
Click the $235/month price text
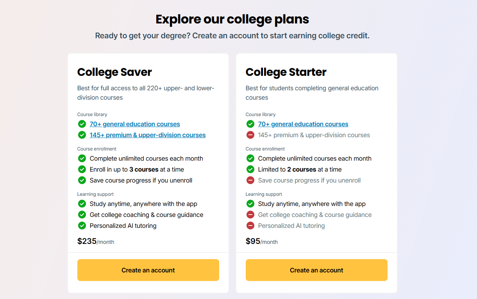click(96, 241)
